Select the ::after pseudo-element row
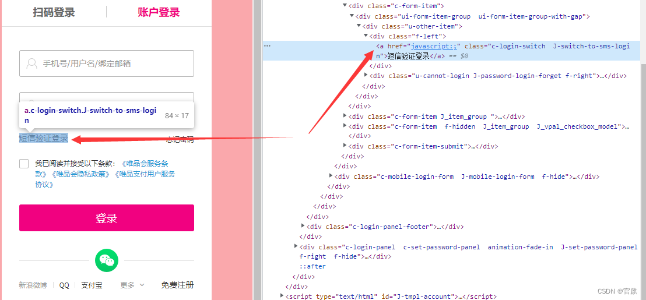Viewport: 646px width, 300px height. click(x=313, y=266)
